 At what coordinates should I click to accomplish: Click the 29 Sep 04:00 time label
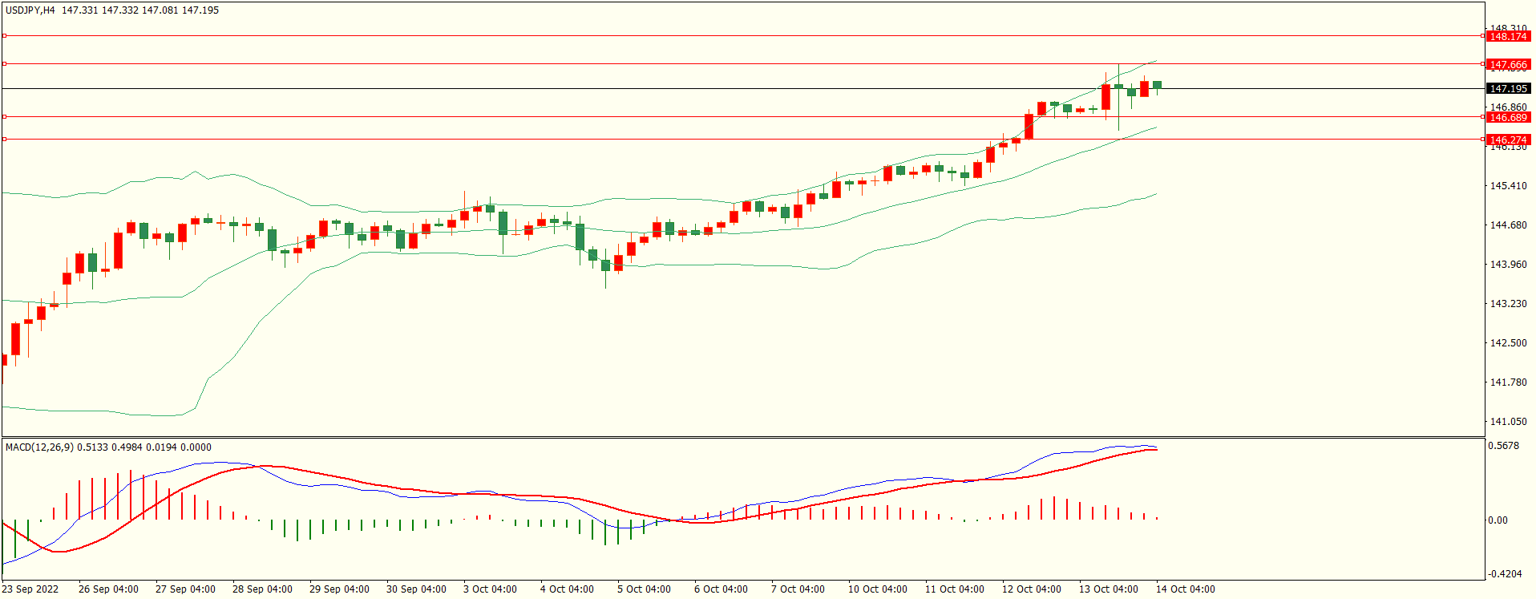tap(339, 589)
